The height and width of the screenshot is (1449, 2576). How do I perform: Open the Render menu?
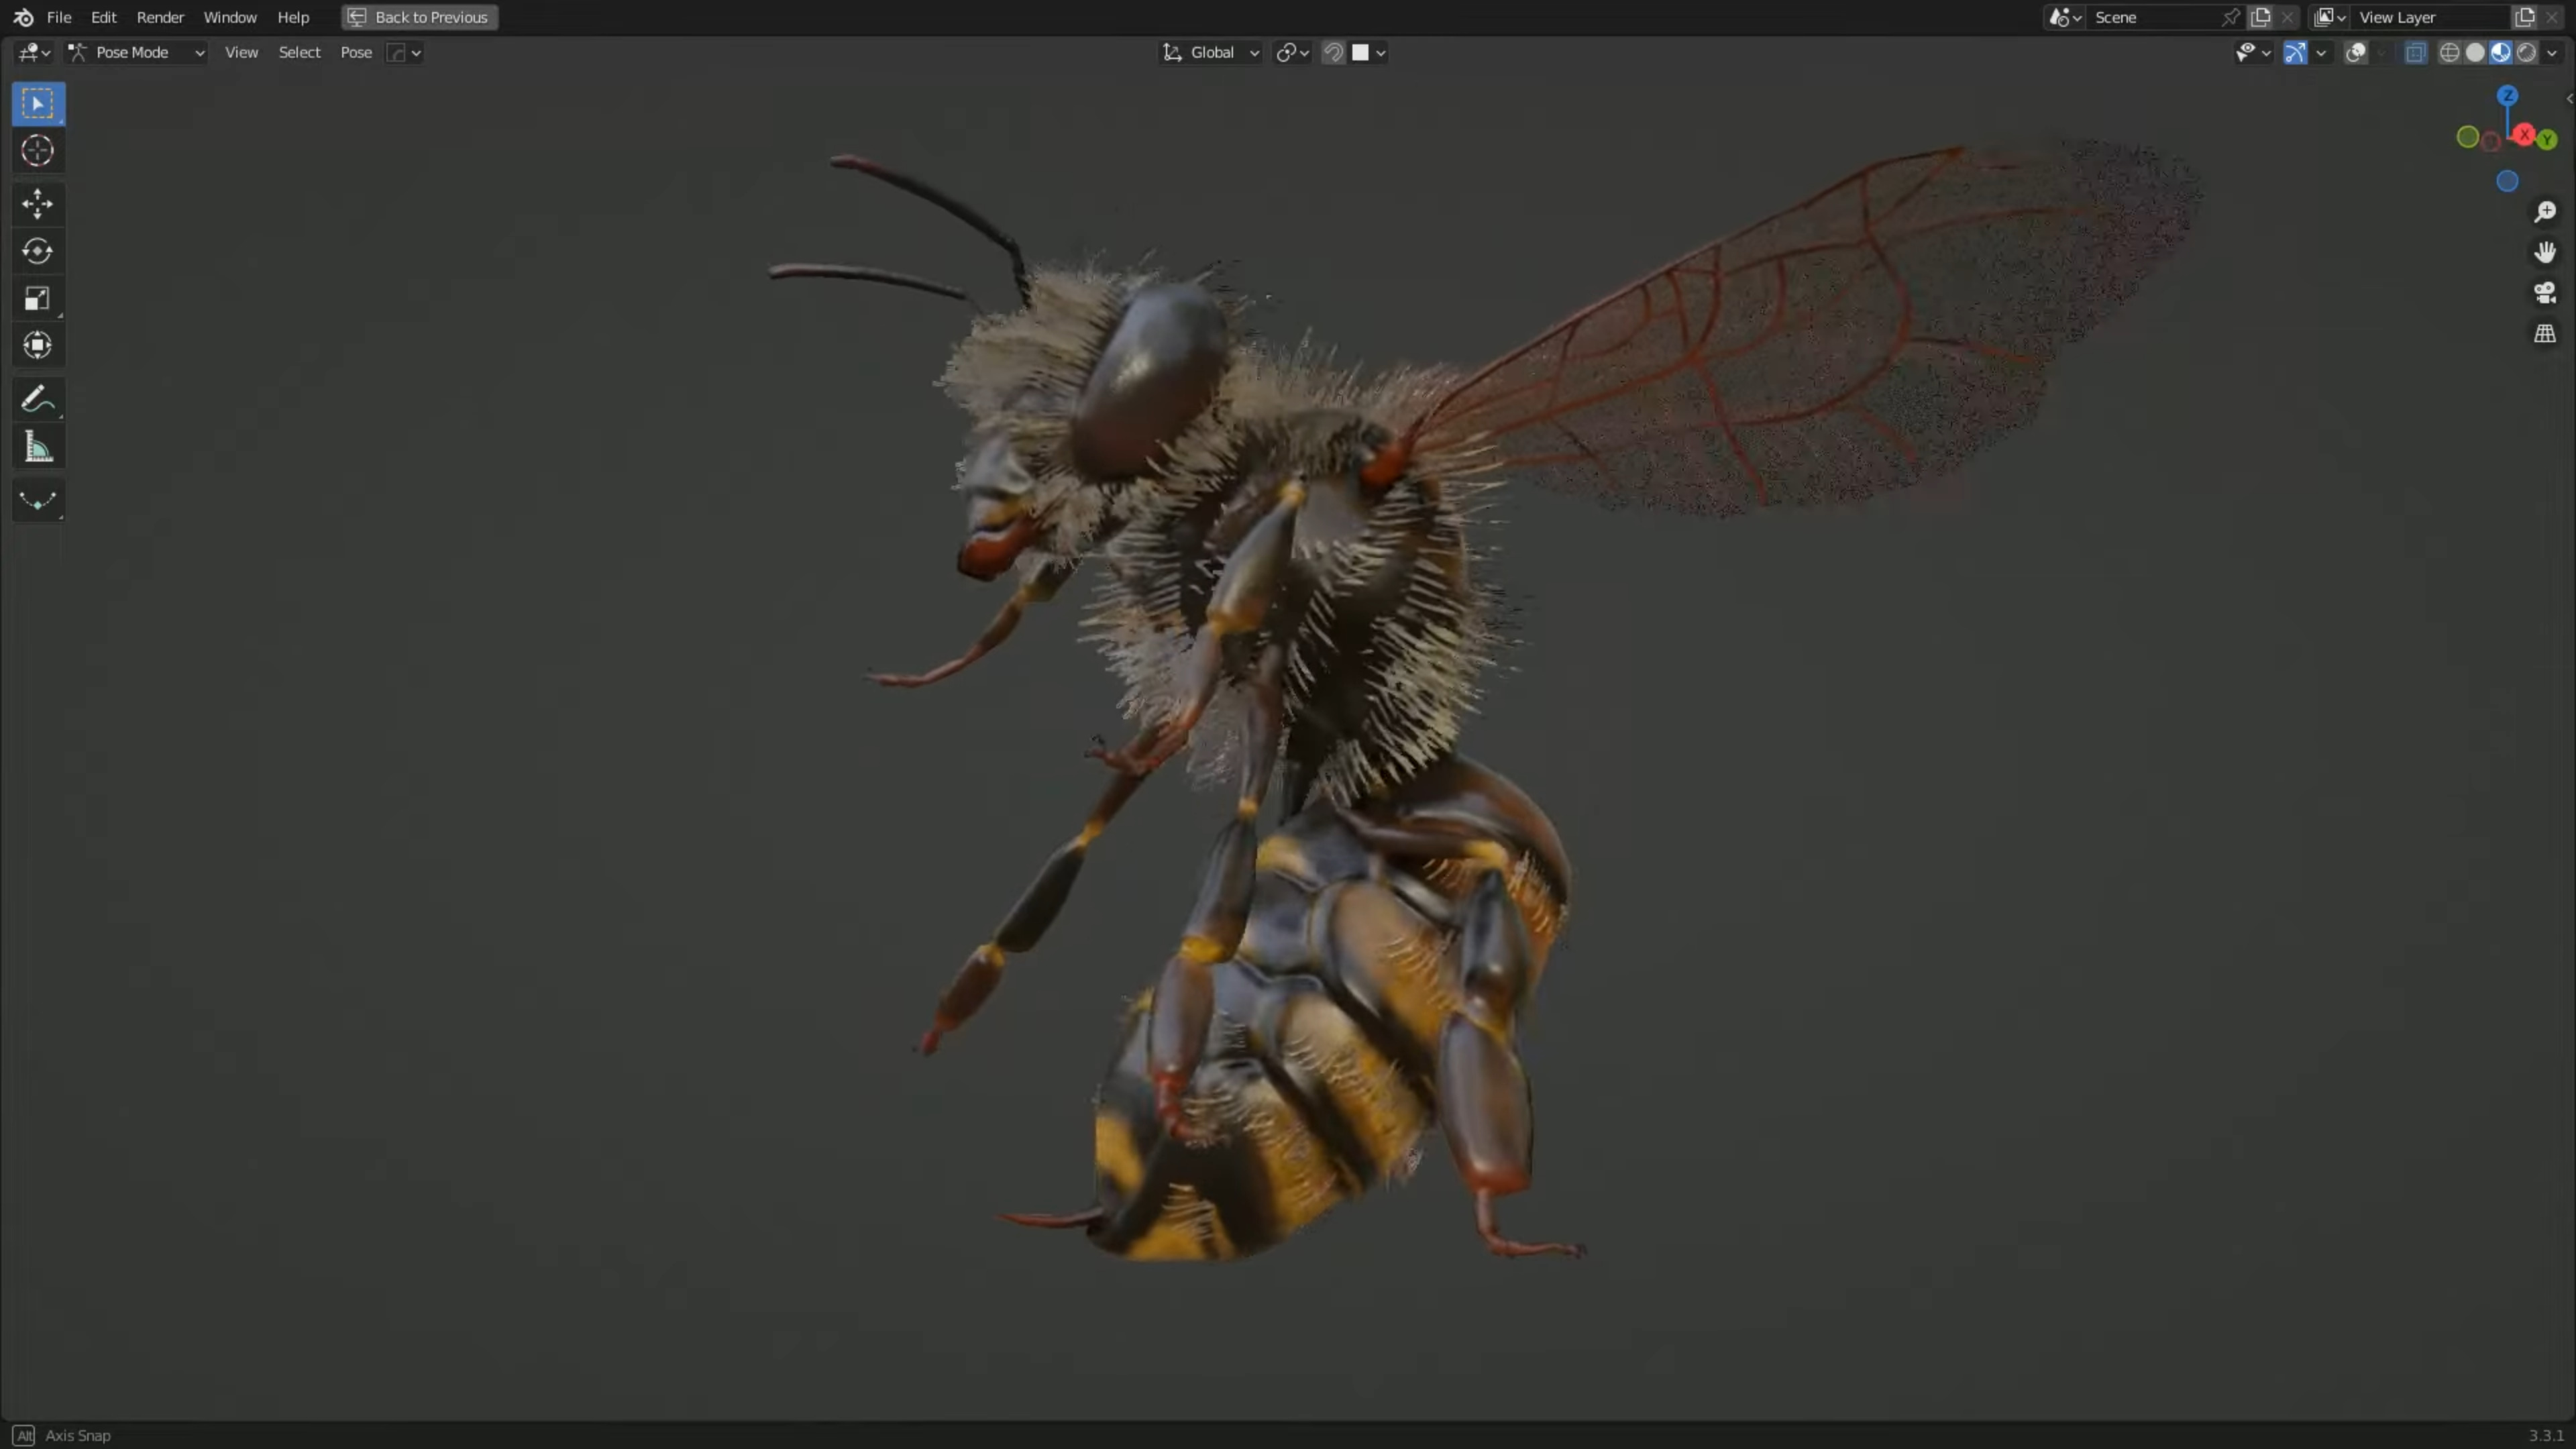point(160,17)
